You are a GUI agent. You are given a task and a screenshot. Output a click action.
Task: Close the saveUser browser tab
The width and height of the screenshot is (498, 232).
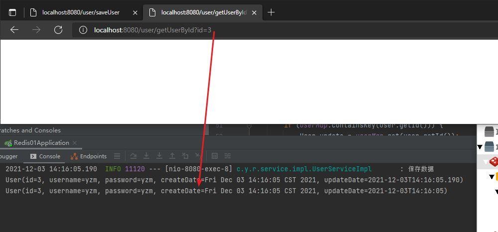pos(135,12)
